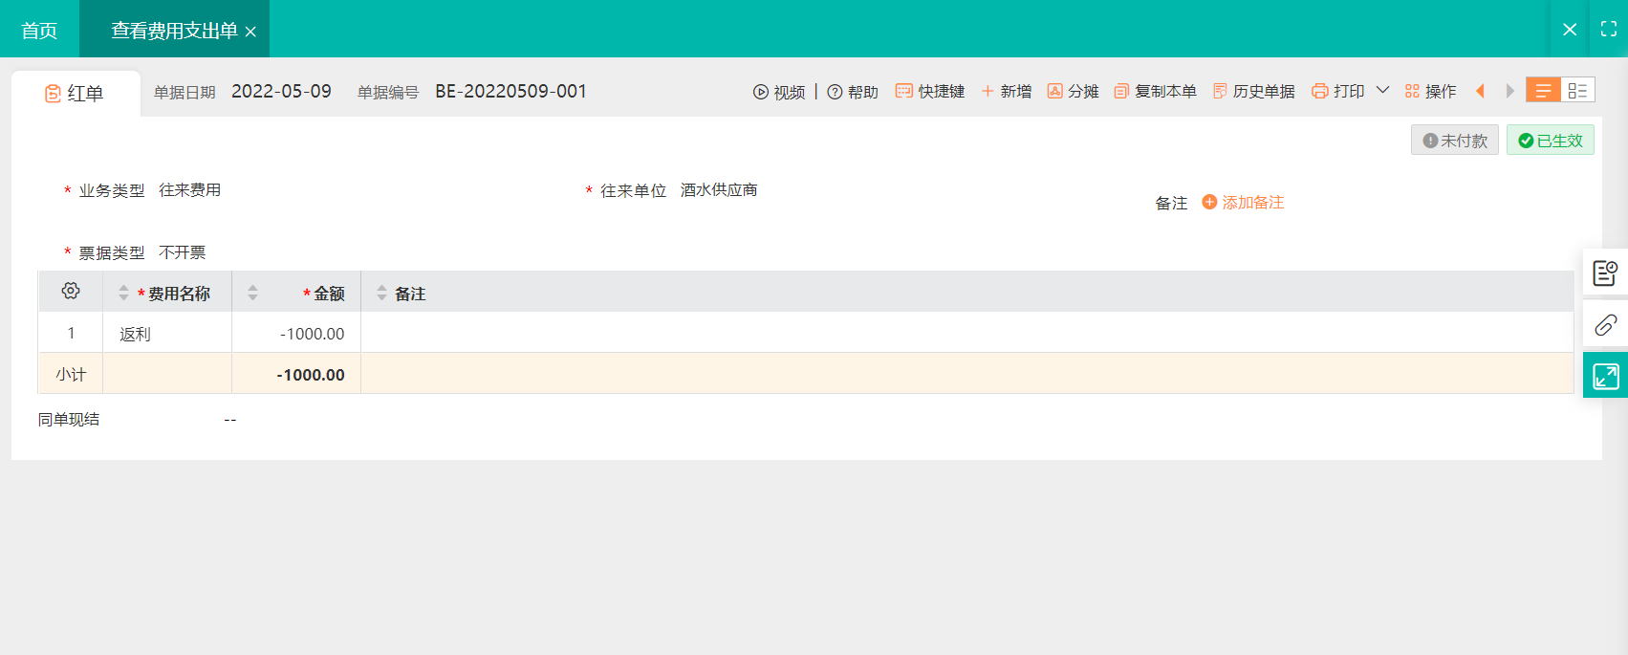Switch to the list layout view
This screenshot has width=1628, height=655.
(1543, 91)
